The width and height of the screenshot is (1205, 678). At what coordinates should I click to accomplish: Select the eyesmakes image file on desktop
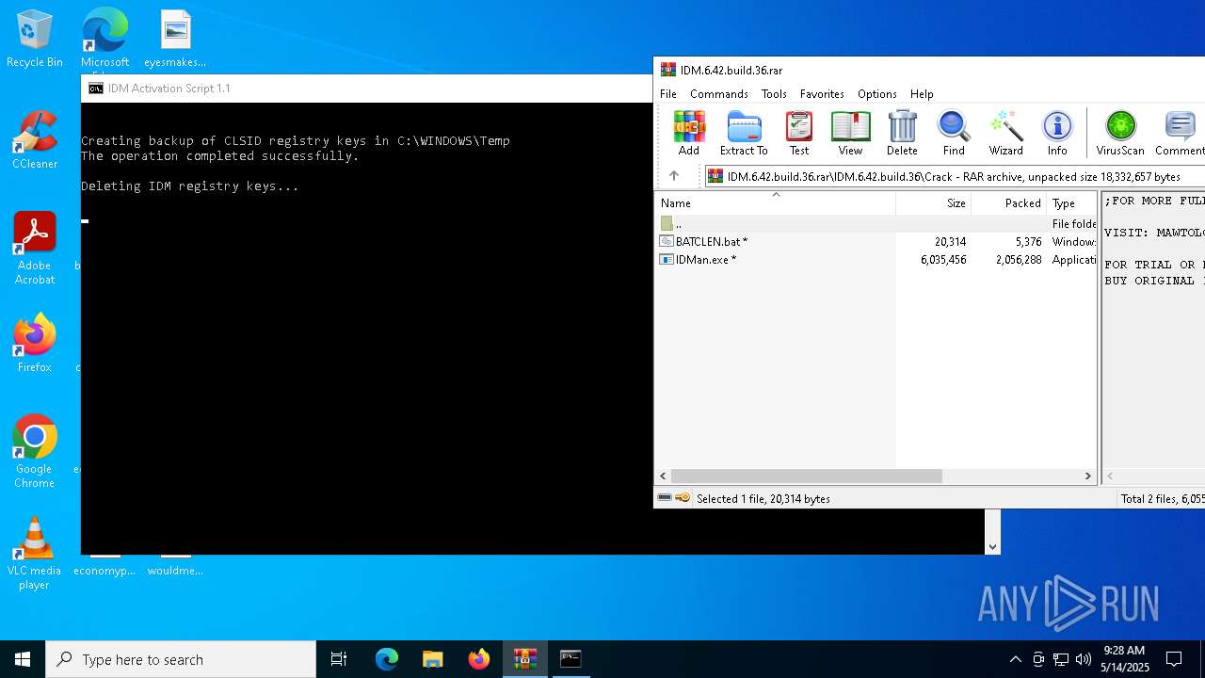click(x=175, y=39)
